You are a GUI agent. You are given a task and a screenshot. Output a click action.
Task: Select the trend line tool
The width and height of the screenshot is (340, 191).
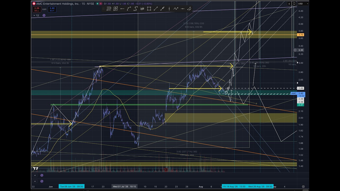[156, 9]
